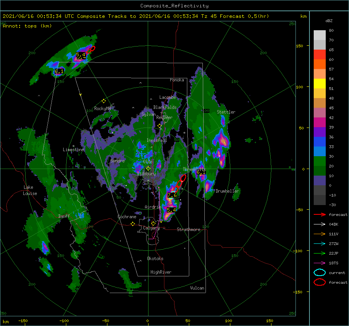This screenshot has height=326, width=349.
Task: Select the 6.1 top label near ThreeHills
Action: [201, 172]
